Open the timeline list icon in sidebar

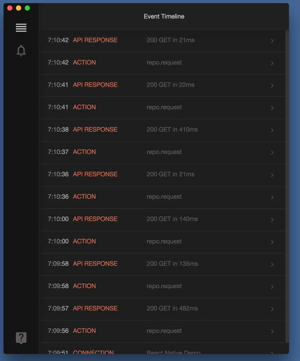click(x=21, y=28)
